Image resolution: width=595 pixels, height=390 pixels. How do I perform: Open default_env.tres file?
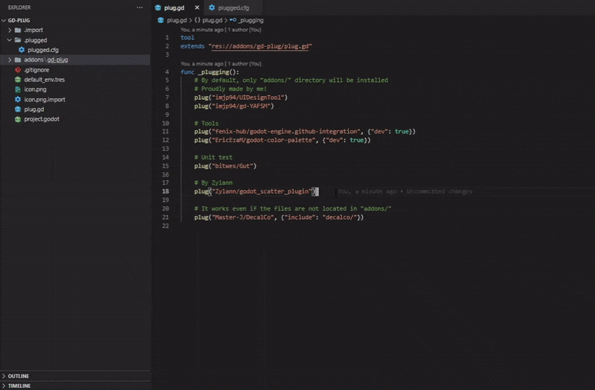(x=45, y=80)
